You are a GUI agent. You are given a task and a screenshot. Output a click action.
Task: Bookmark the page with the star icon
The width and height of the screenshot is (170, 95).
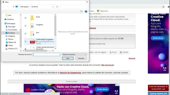[163, 7]
